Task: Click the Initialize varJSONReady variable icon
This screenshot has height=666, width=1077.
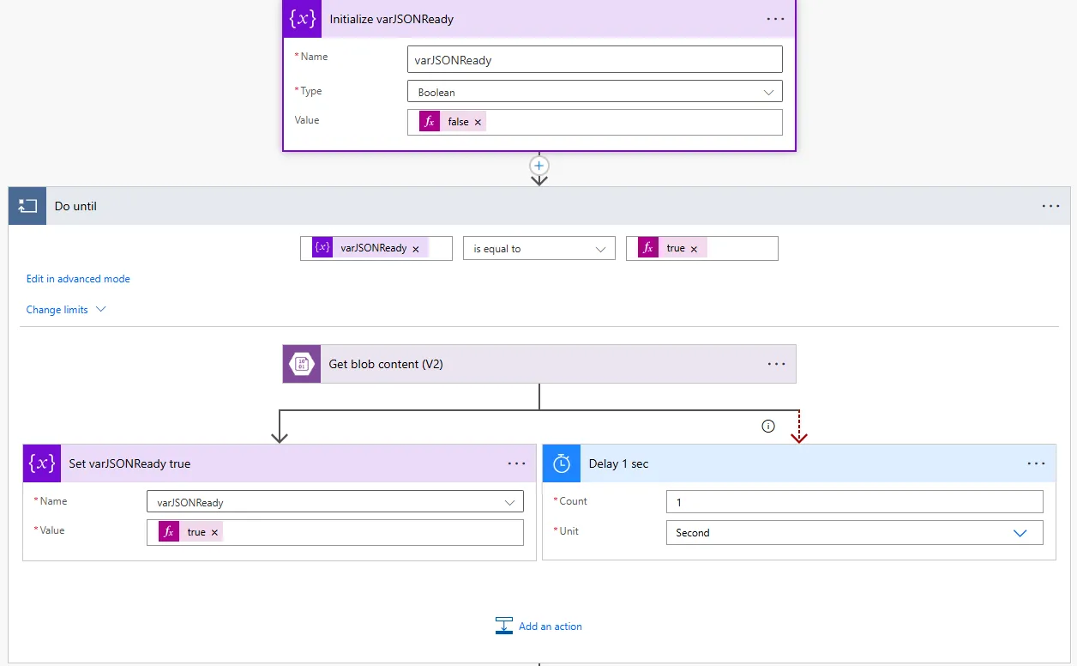Action: point(303,19)
